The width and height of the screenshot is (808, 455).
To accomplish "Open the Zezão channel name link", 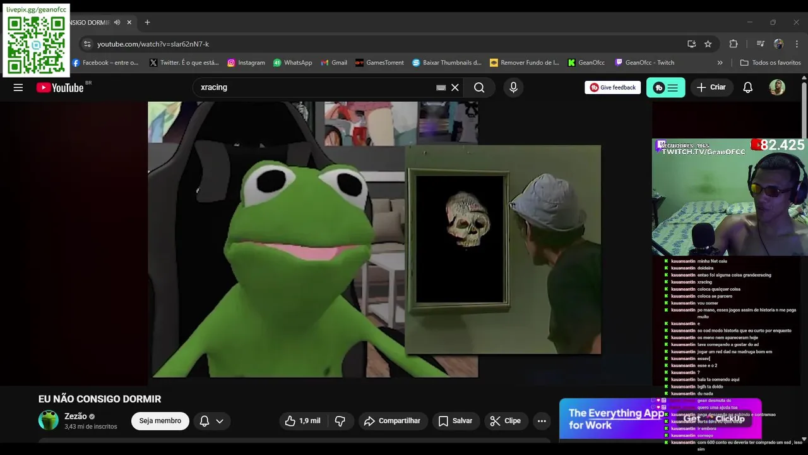I will [75, 416].
